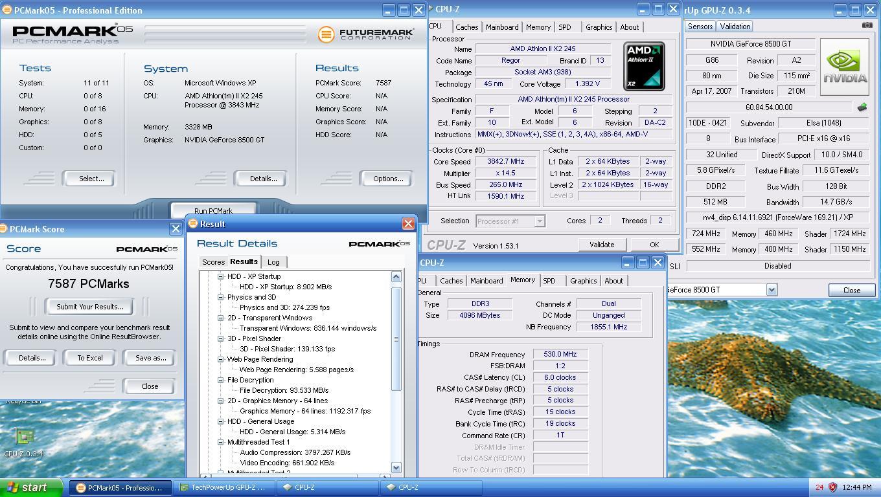Click the taskbar clock showing 12:44 PM
This screenshot has width=881, height=497.
point(858,487)
